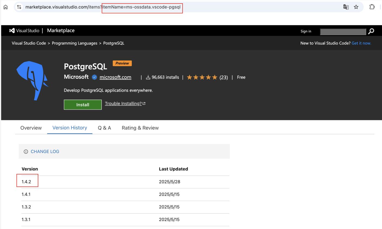Screen dimensions: 382x229
Task: Click the installs download icon
Action: 148,77
